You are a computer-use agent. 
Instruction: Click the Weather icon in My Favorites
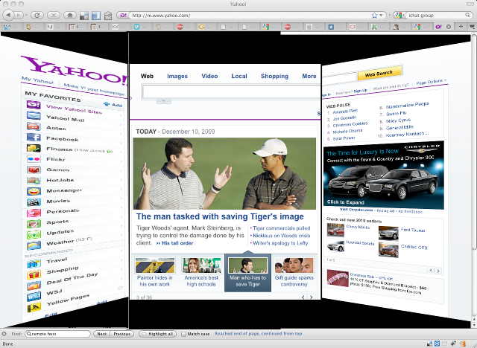34,245
